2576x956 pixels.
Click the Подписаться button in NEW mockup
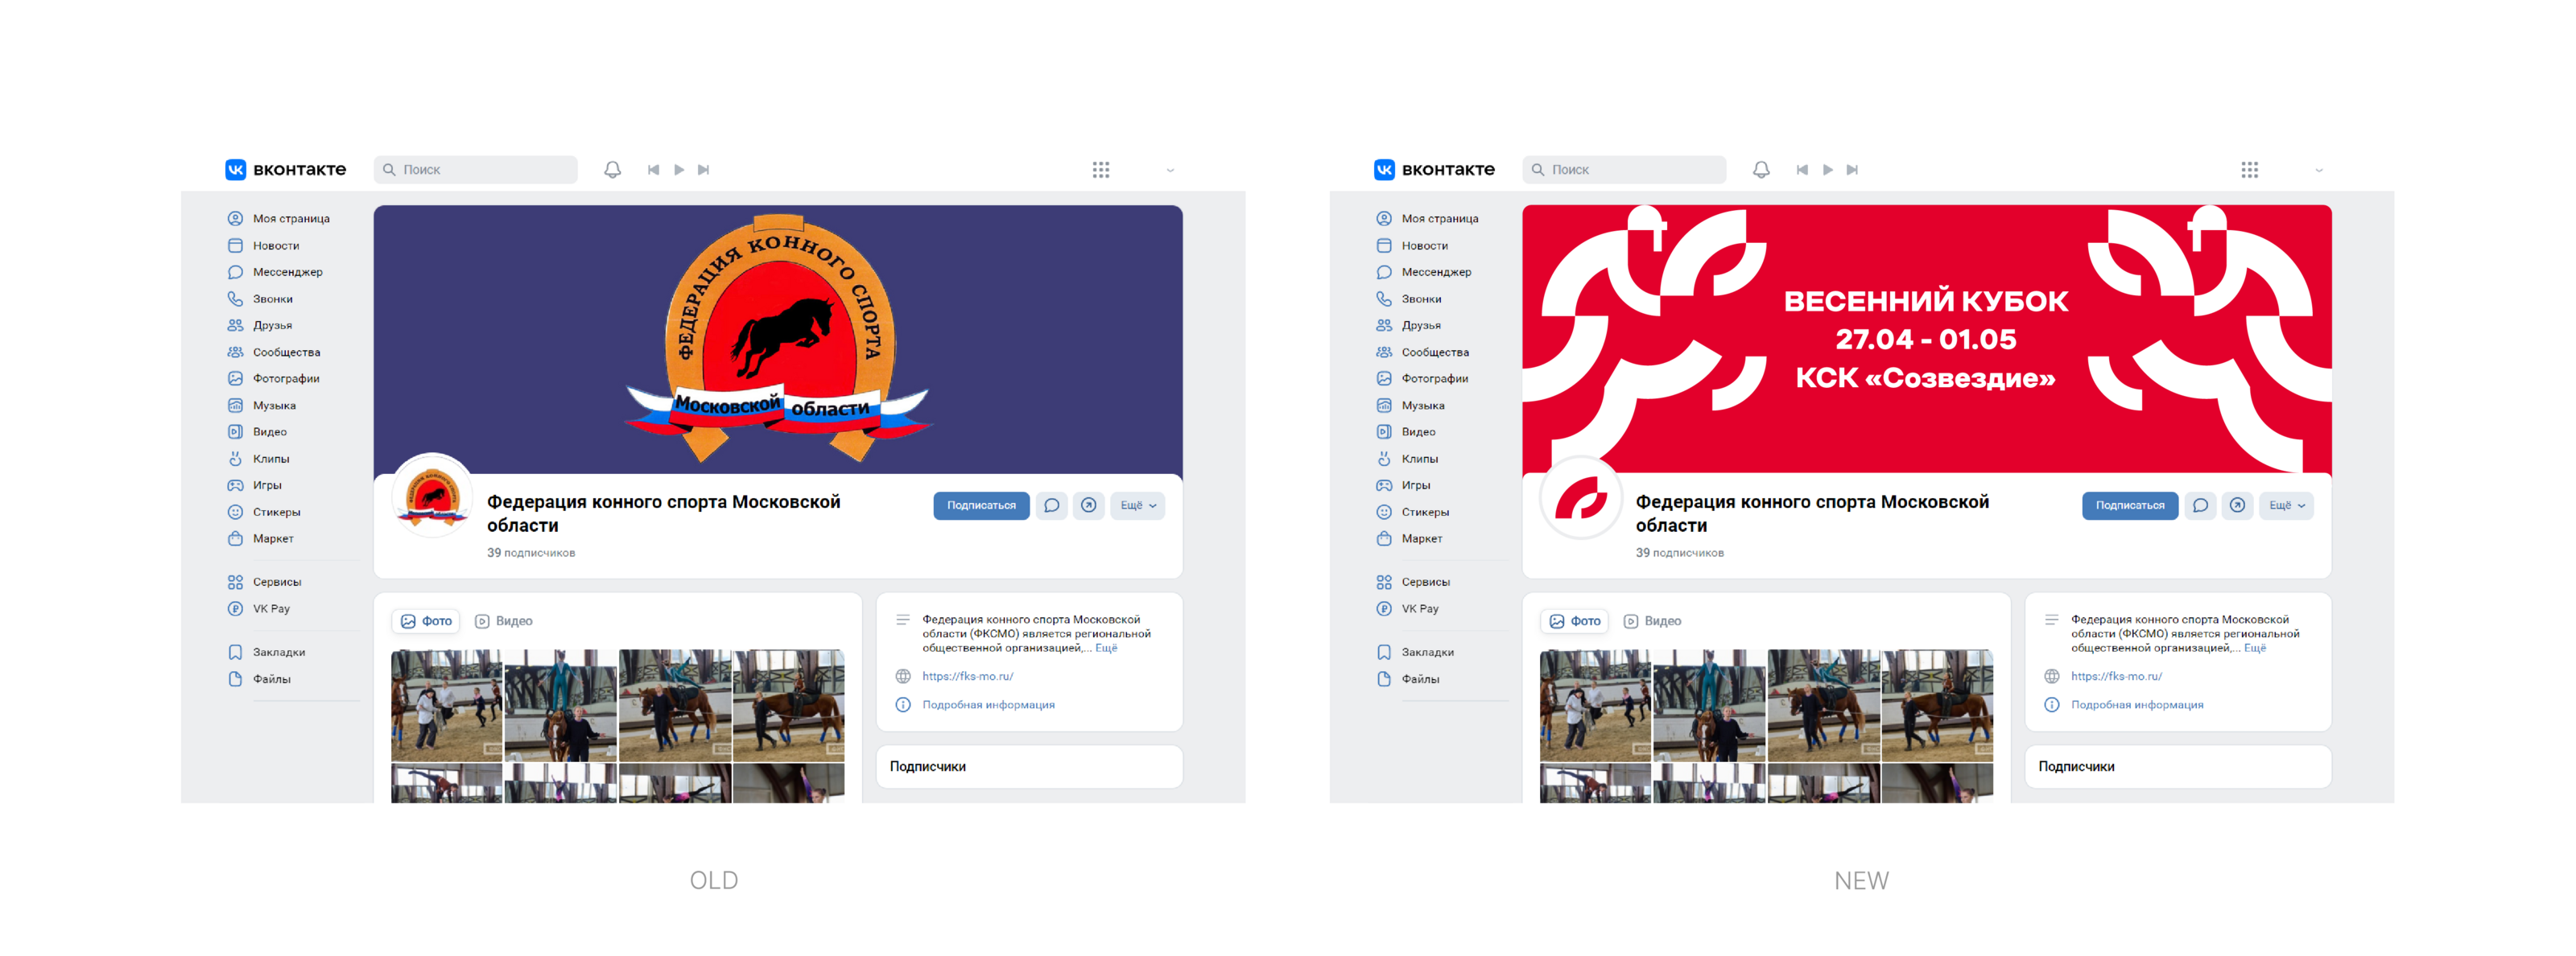point(2129,505)
